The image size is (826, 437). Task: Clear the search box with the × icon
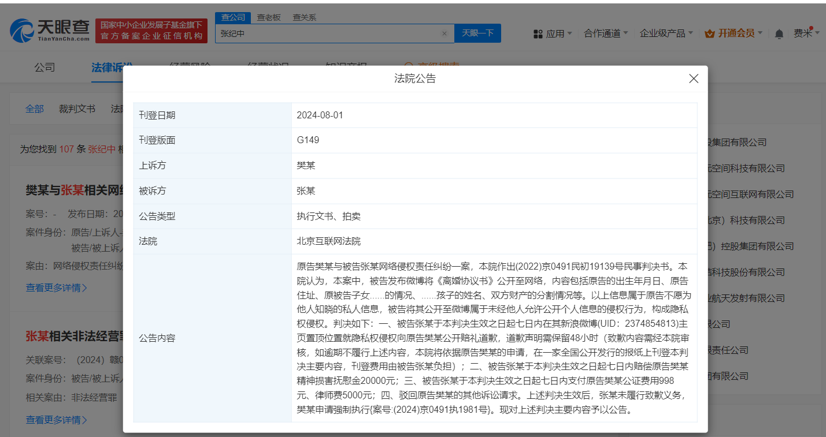(444, 33)
